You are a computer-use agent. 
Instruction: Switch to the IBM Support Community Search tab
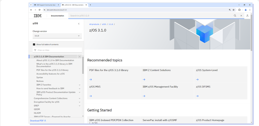click(46, 5)
